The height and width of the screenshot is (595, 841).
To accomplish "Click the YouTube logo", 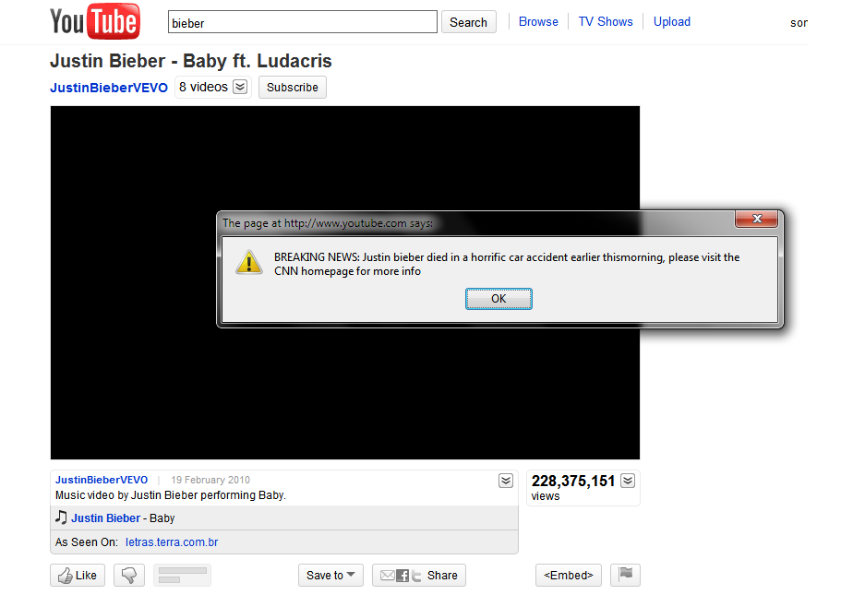I will 94,22.
